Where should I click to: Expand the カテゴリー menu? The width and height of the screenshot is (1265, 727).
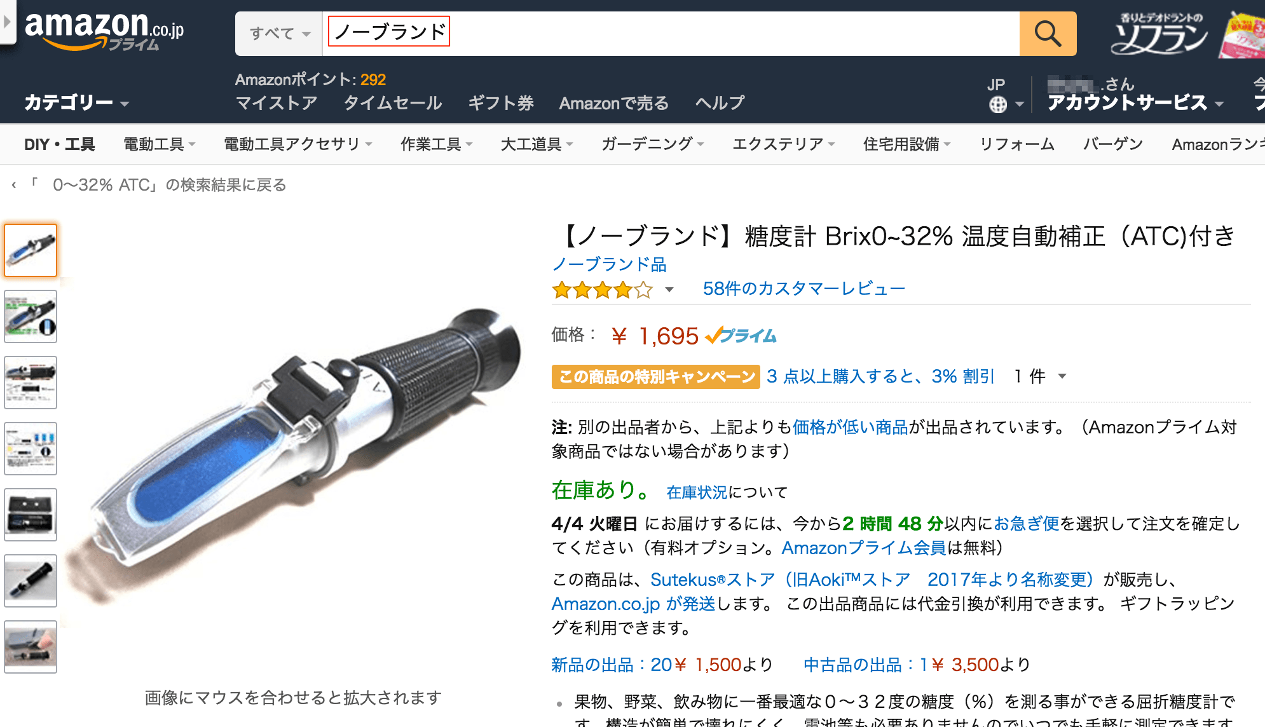tap(76, 102)
